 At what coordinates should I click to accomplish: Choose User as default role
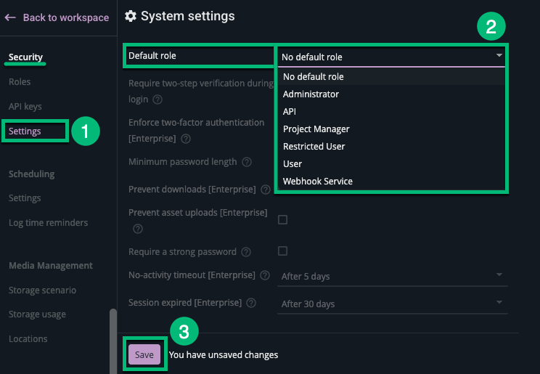click(391, 163)
